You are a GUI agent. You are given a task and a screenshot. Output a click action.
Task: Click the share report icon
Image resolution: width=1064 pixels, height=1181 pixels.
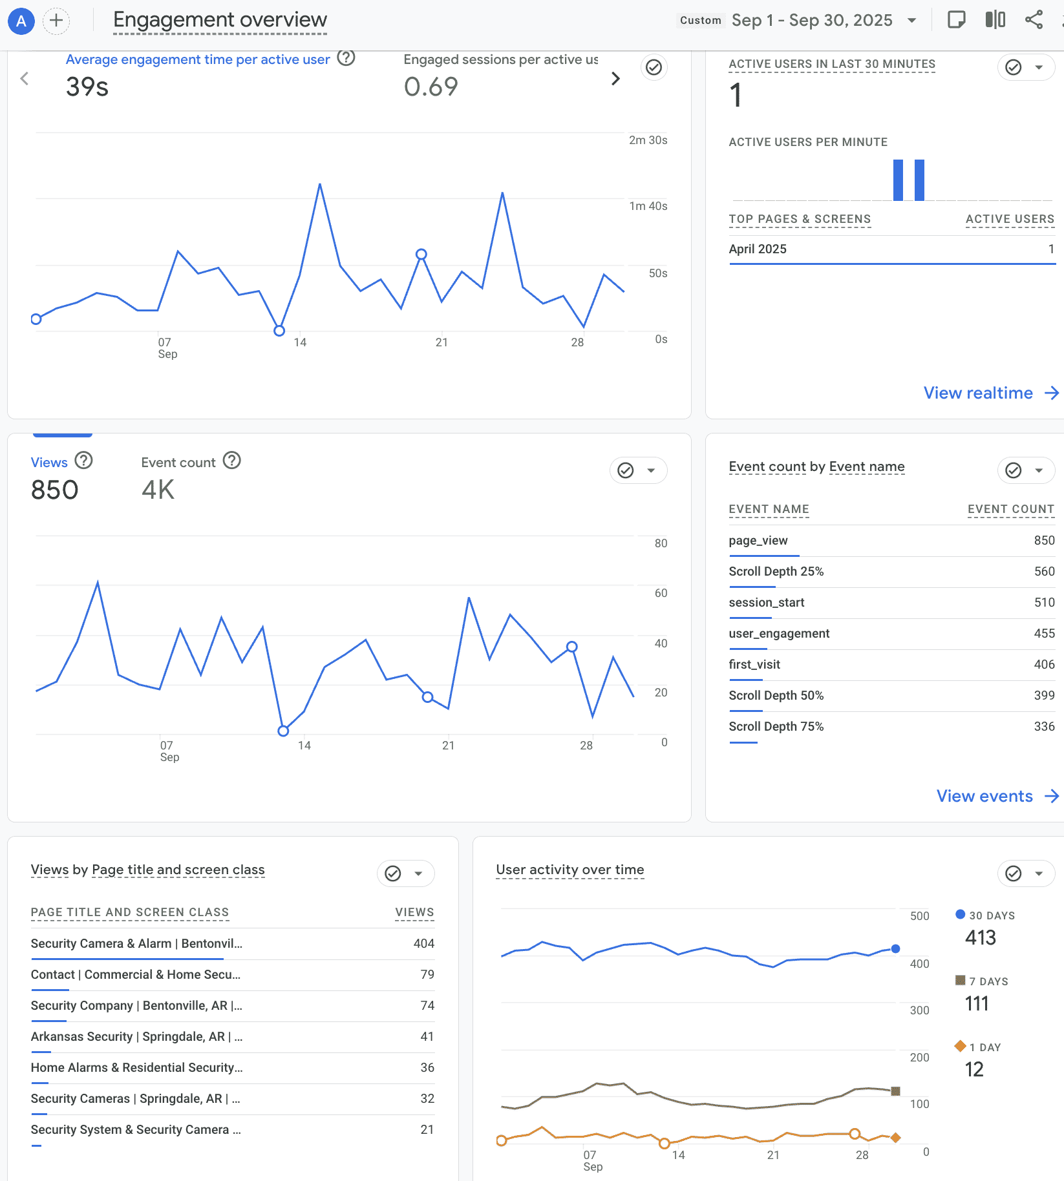[x=1034, y=20]
